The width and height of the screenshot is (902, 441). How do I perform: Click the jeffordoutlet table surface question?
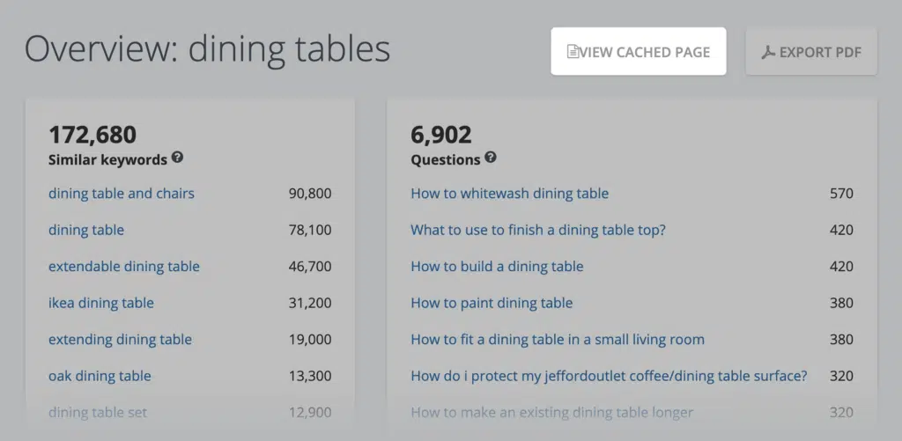click(x=609, y=376)
